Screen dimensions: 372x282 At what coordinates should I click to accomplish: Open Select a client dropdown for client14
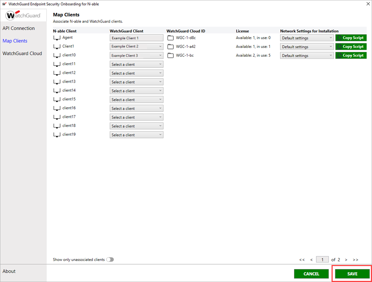pyautogui.click(x=136, y=91)
